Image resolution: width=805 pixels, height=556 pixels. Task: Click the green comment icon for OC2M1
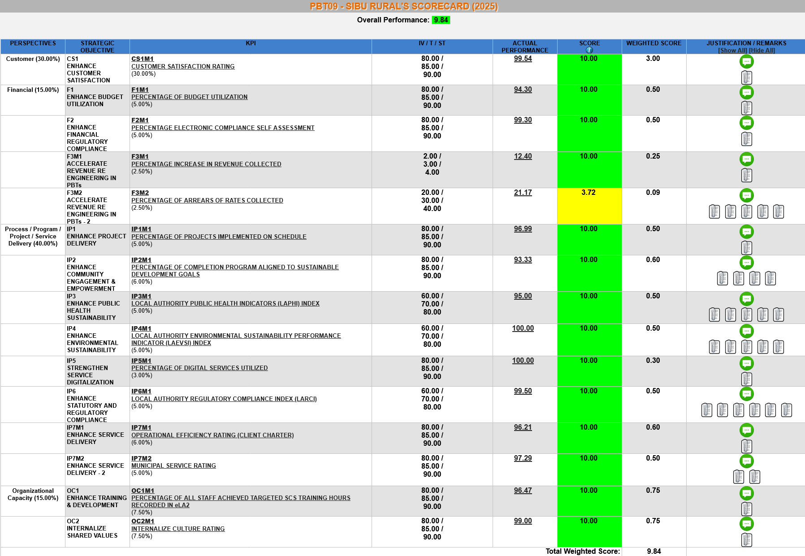point(746,524)
